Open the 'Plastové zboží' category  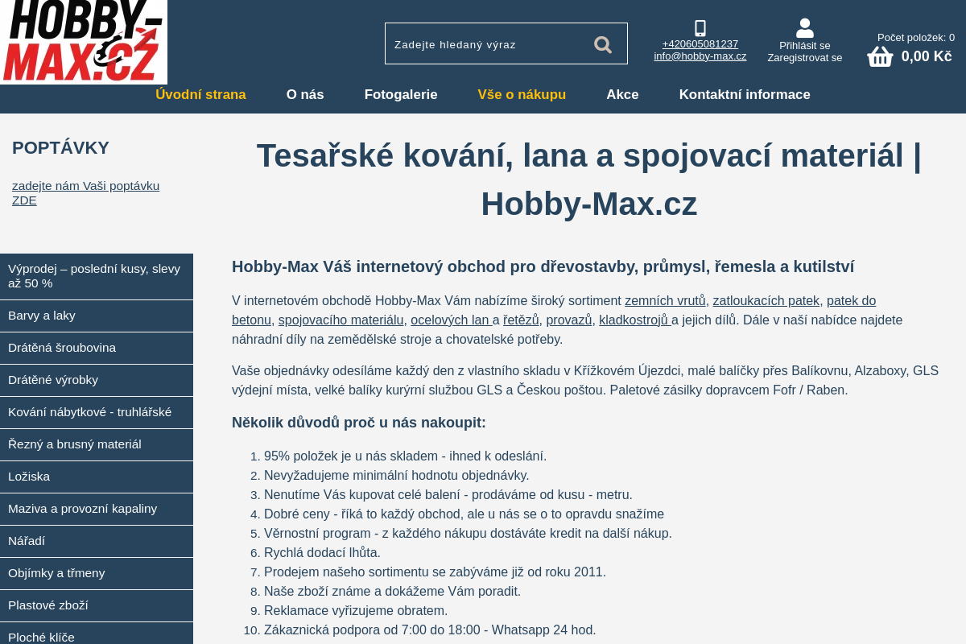point(97,605)
